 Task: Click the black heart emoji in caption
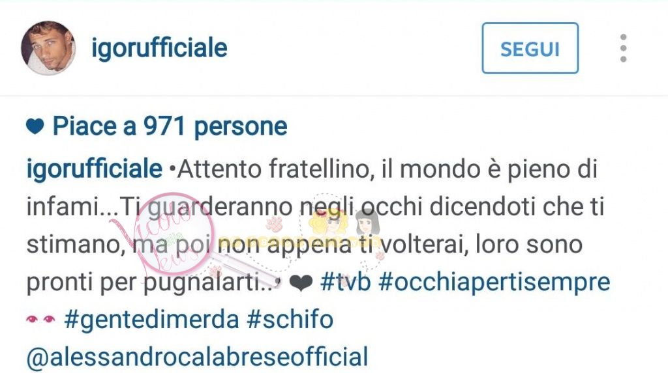(301, 283)
